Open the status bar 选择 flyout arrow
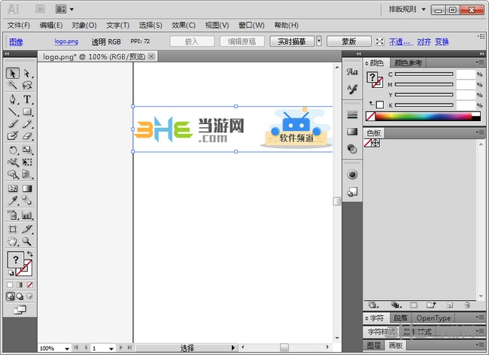This screenshot has width=489, height=355. 233,347
